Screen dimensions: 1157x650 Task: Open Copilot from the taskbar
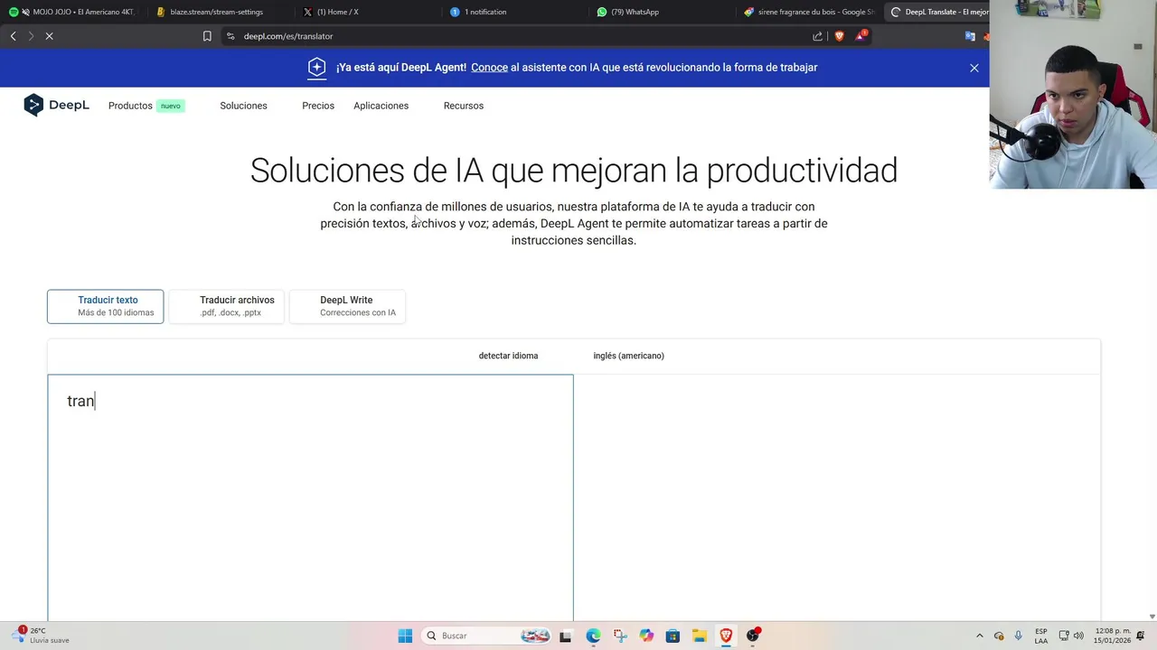click(646, 636)
